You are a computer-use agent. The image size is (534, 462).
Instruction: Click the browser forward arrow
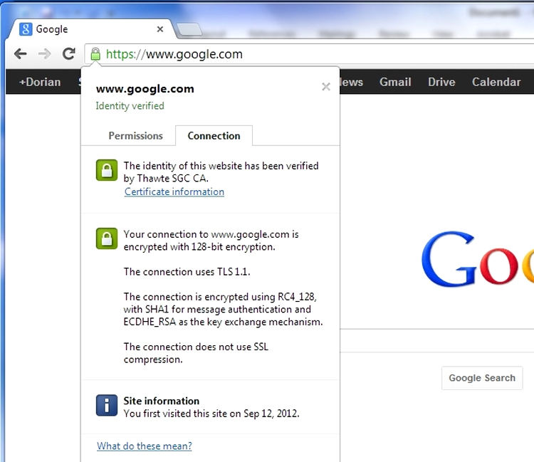pos(45,54)
